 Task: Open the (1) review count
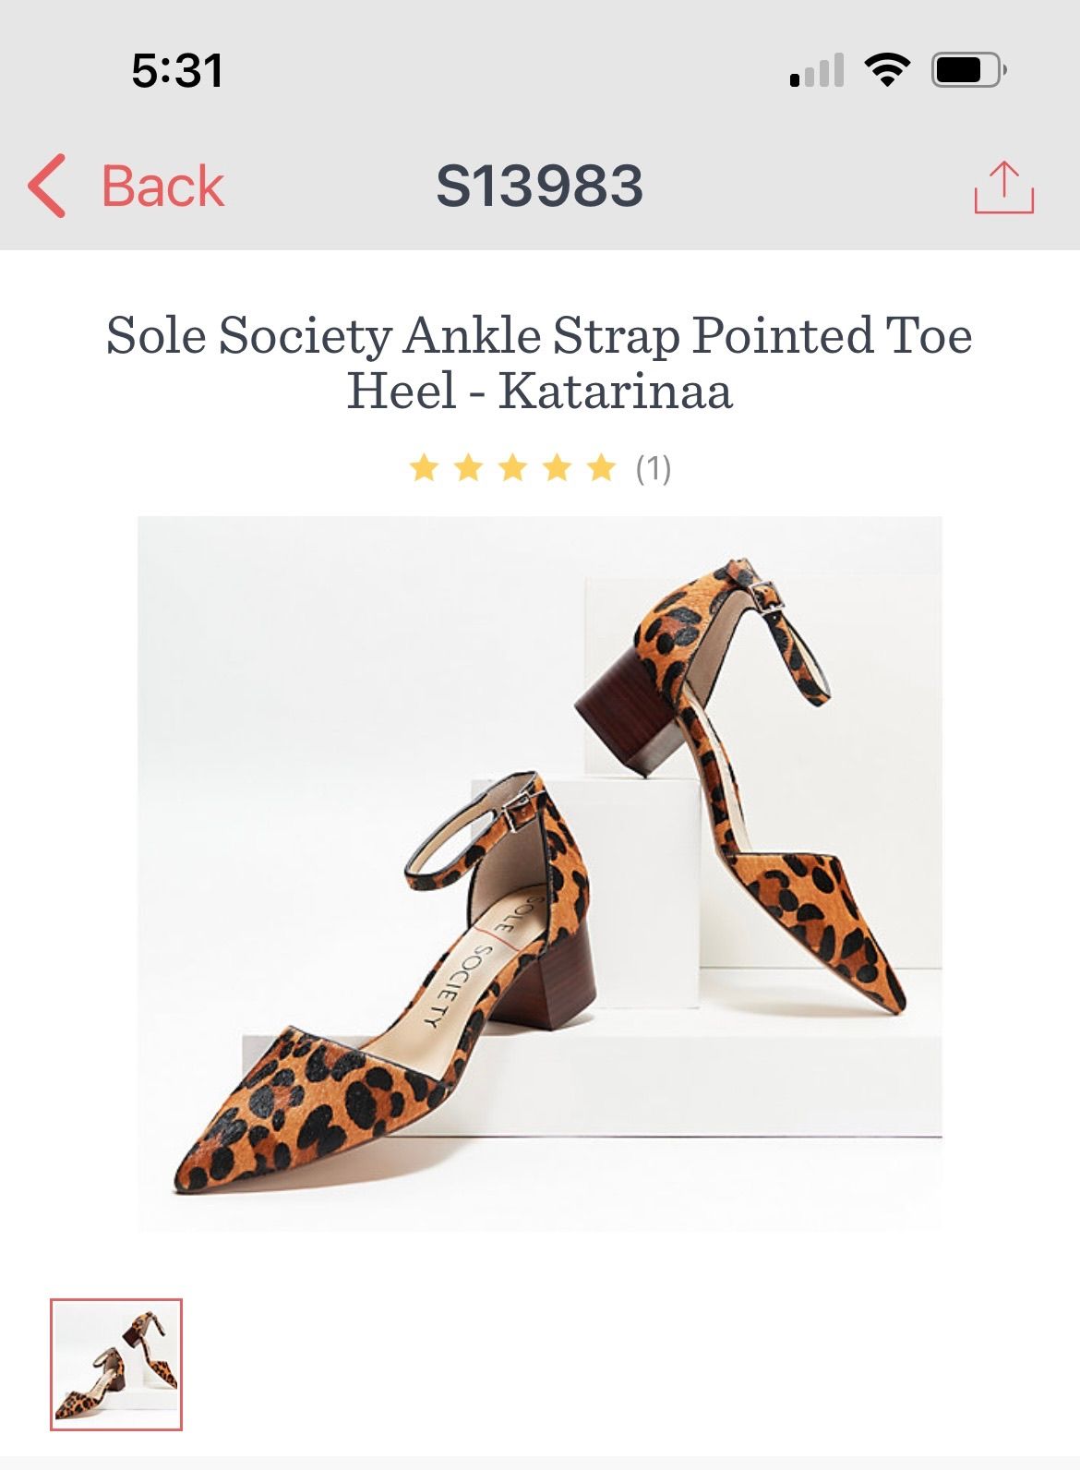[653, 468]
